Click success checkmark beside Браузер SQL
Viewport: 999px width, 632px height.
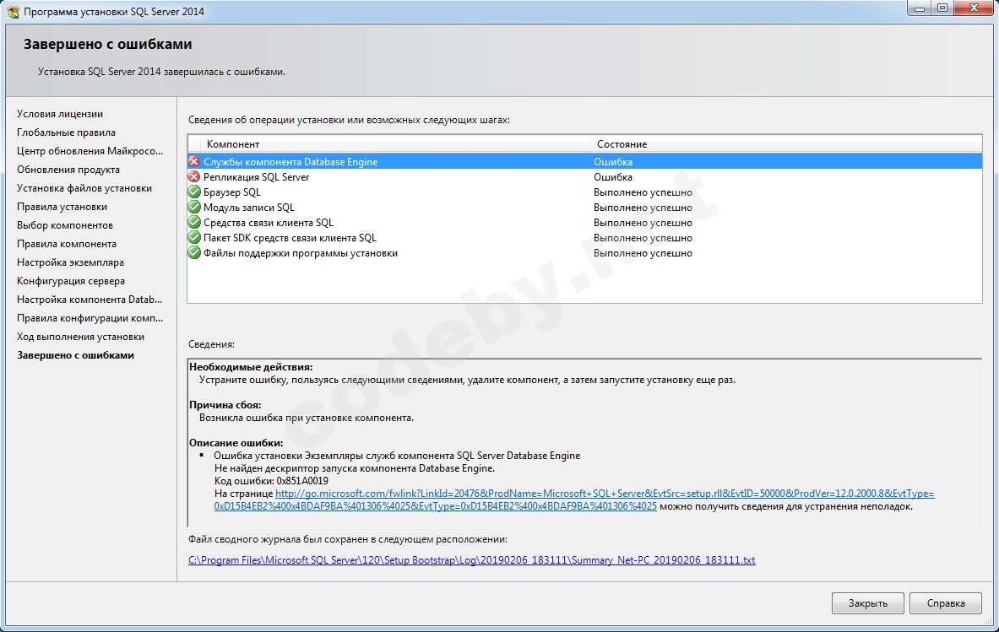pos(194,192)
